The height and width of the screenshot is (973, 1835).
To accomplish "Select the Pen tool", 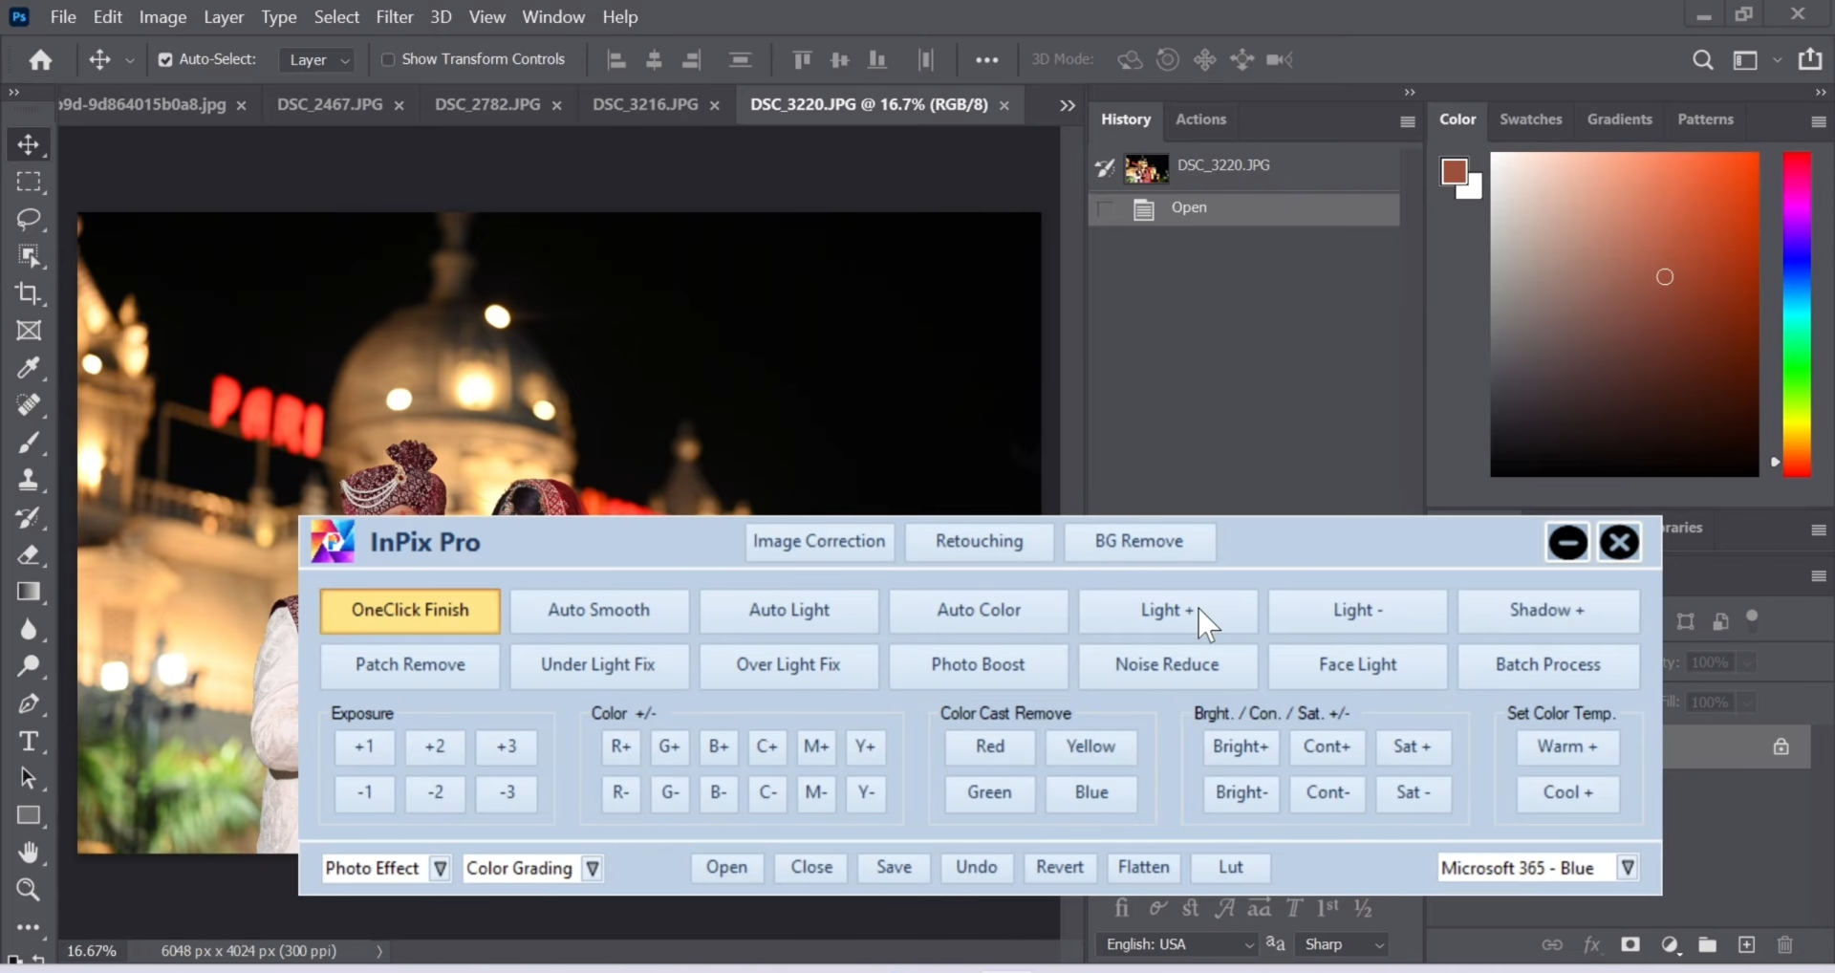I will 29,704.
